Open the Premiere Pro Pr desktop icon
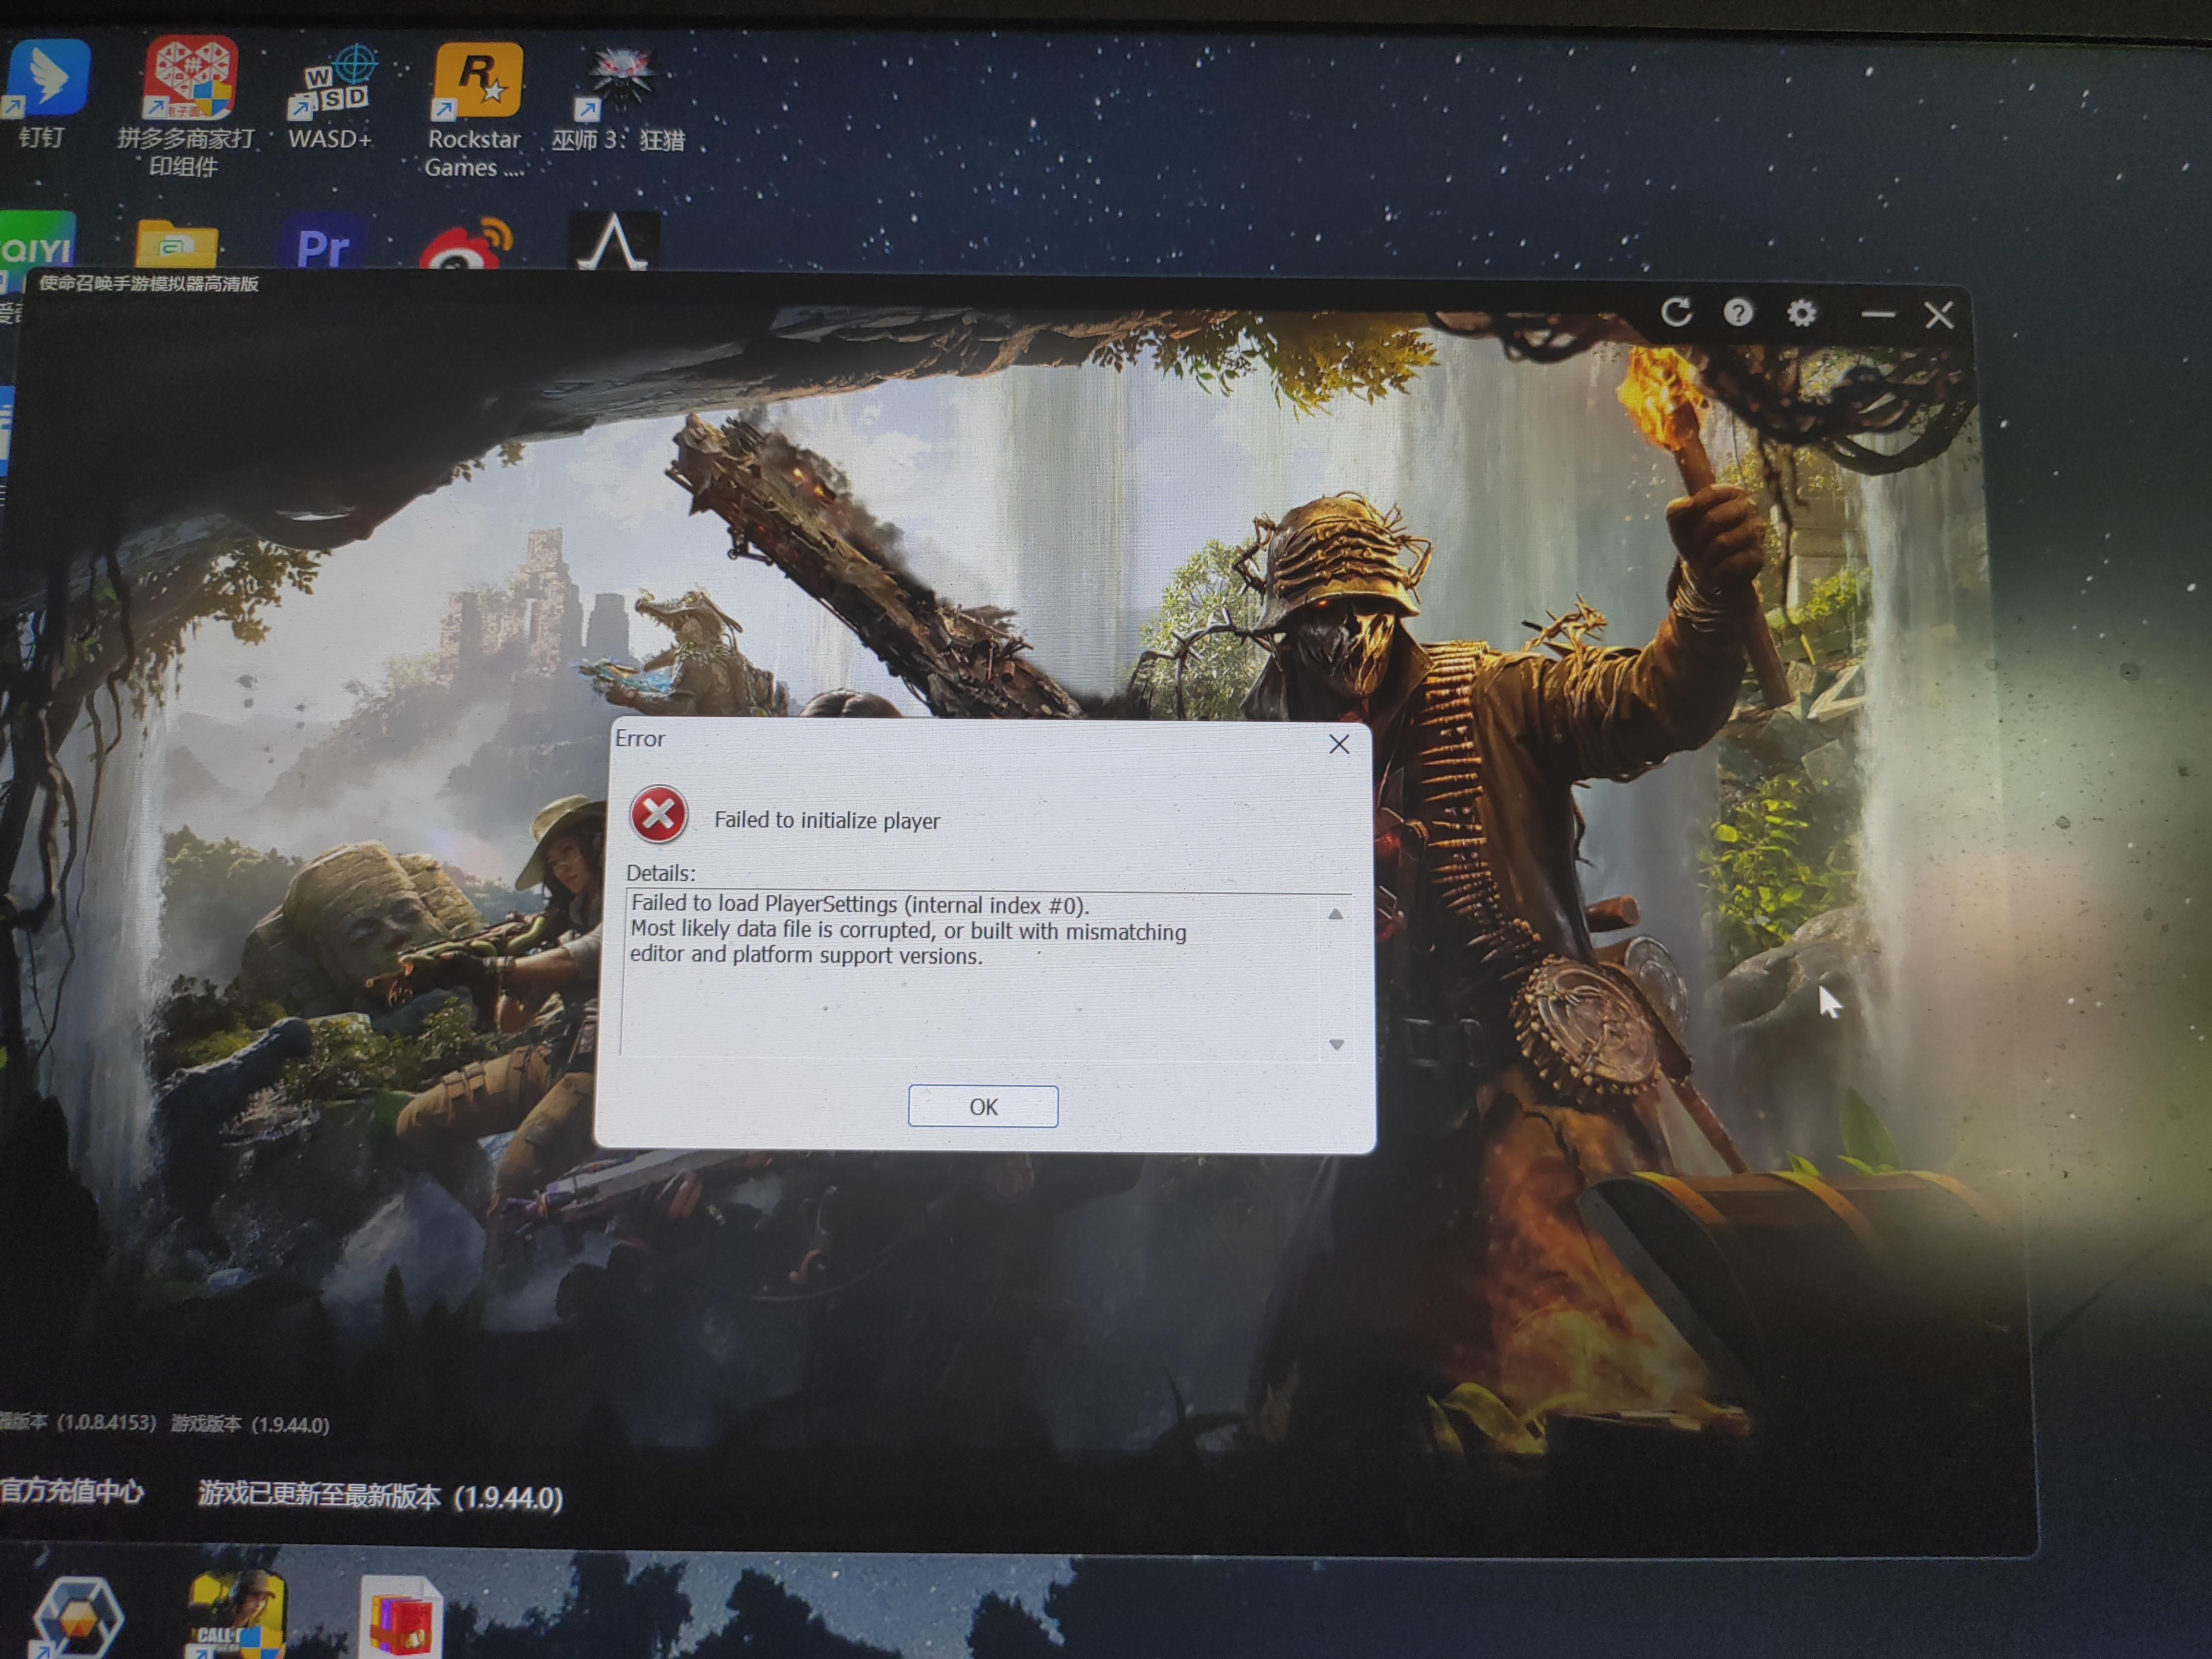2212x1659 pixels. (x=323, y=242)
